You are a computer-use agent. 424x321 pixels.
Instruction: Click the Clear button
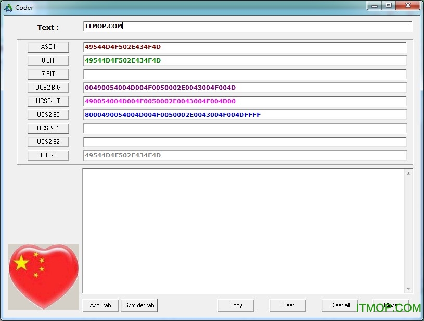click(x=288, y=305)
